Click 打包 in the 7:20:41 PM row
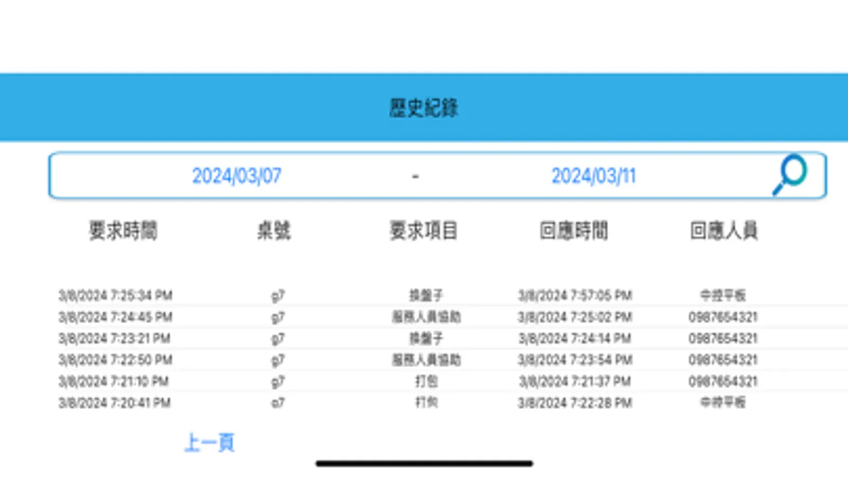The height and width of the screenshot is (477, 848). point(426,403)
